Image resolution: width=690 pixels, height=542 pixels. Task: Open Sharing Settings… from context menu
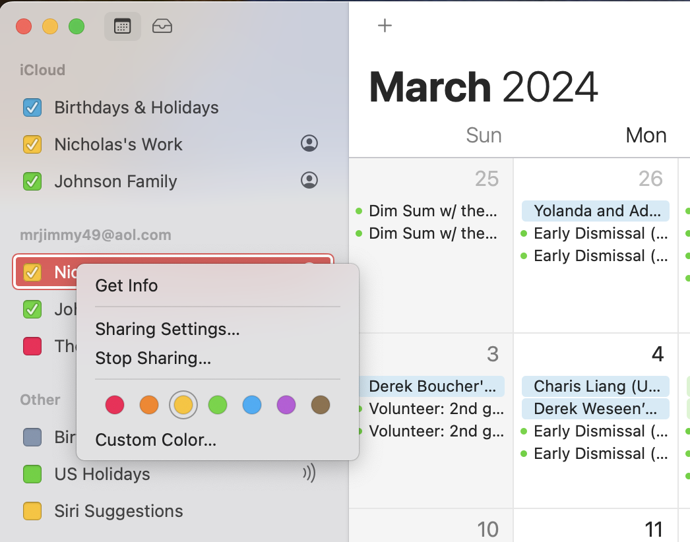pos(168,329)
